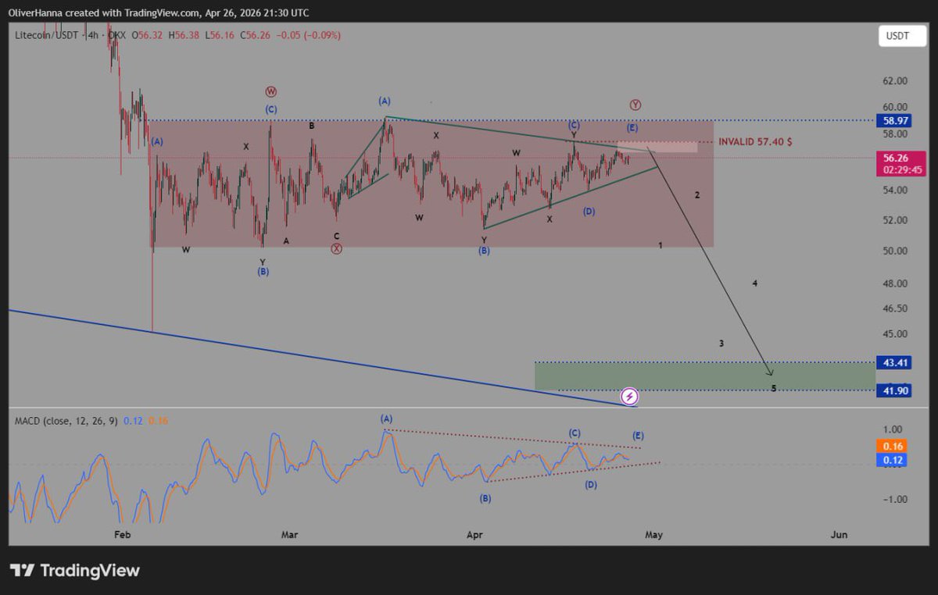Select the red circled X wave label

coord(337,249)
